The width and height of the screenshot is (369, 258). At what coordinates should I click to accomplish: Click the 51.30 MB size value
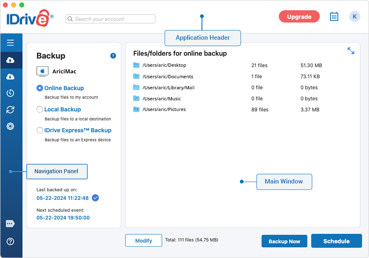tap(311, 66)
